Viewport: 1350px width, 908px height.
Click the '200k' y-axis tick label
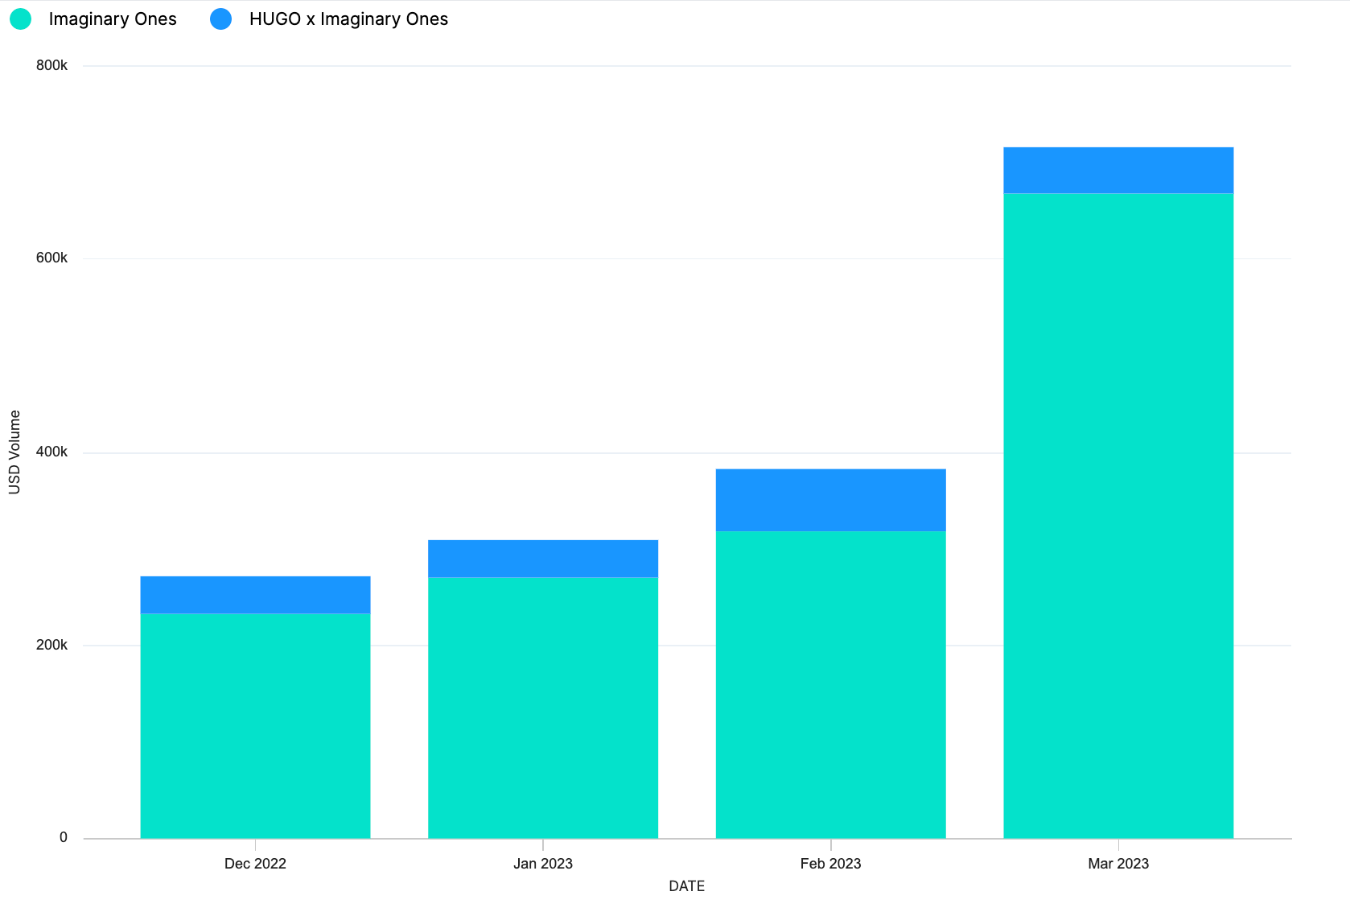pyautogui.click(x=51, y=645)
